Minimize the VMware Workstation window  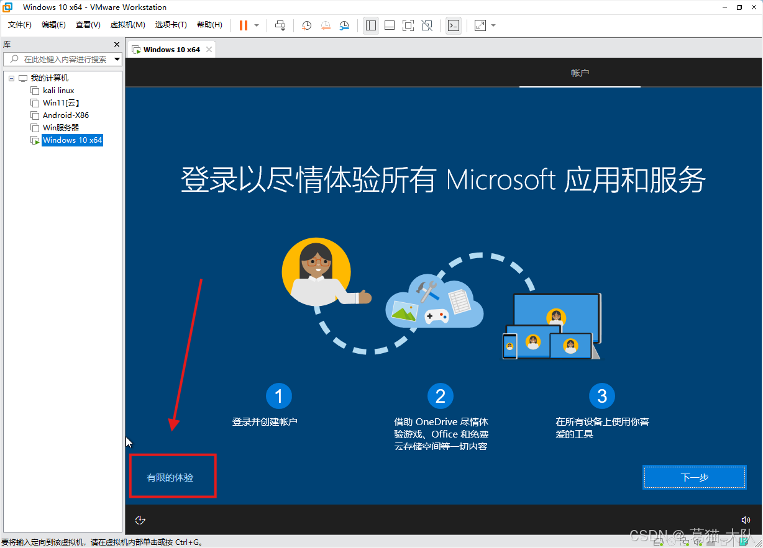[724, 7]
